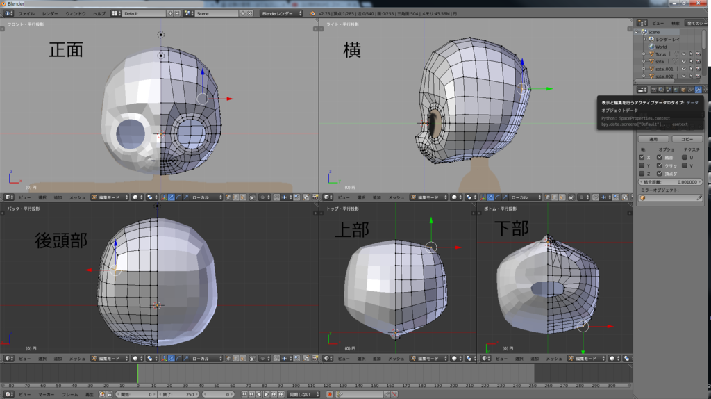Toggle selectability arrow for Torus
The width and height of the screenshot is (711, 399).
[x=691, y=54]
